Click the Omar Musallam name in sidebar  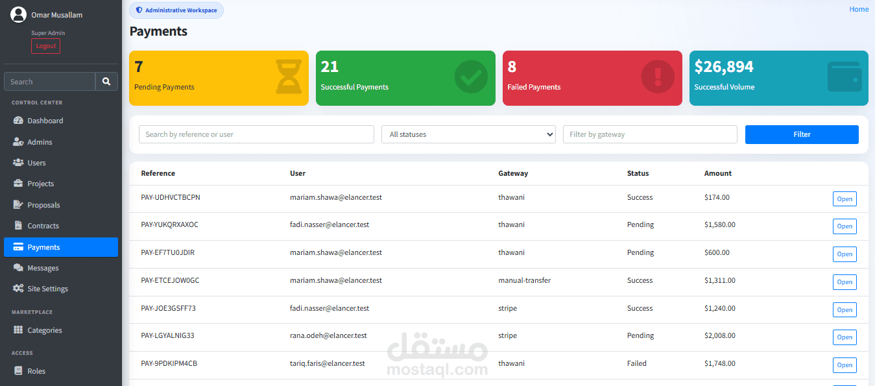click(57, 15)
